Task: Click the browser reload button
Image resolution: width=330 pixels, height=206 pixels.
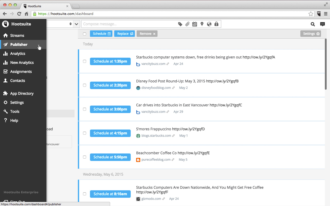Action: pyautogui.click(x=19, y=14)
